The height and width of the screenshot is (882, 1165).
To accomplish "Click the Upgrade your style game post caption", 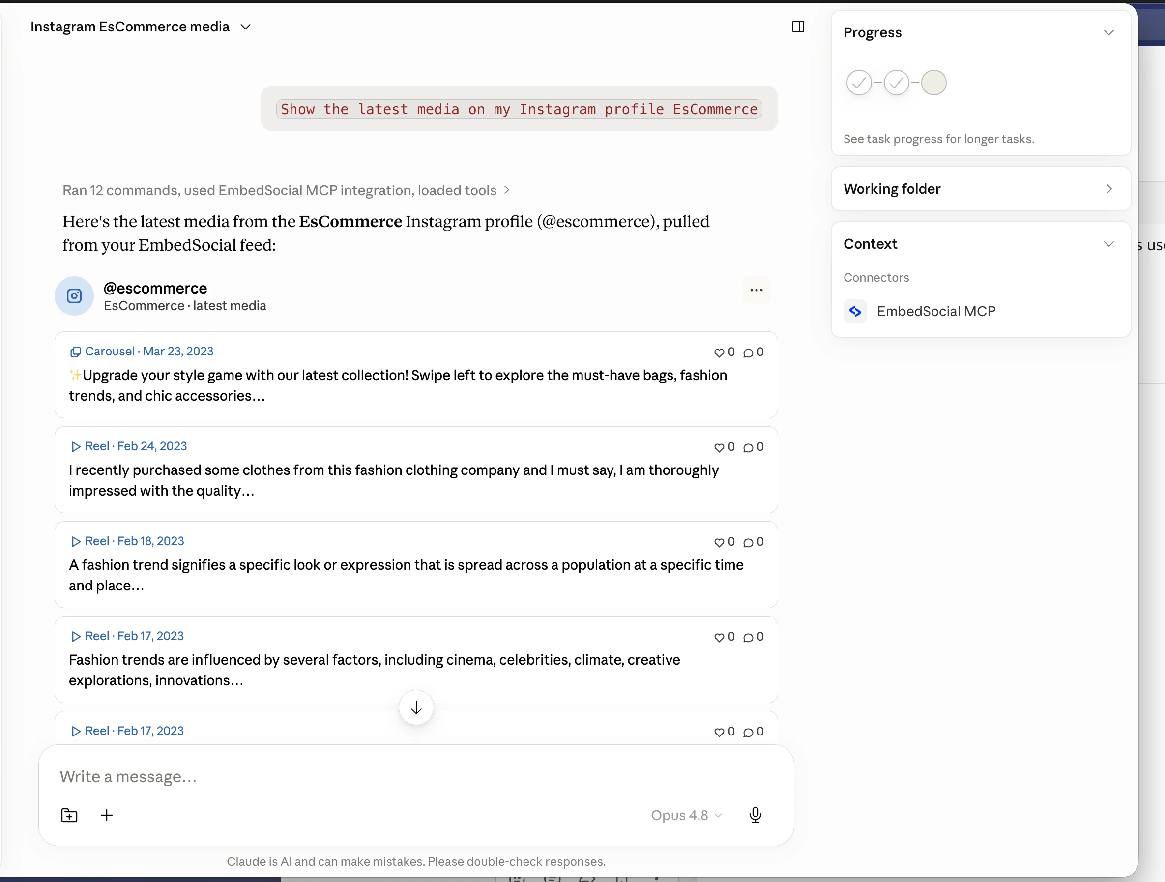I will click(399, 385).
